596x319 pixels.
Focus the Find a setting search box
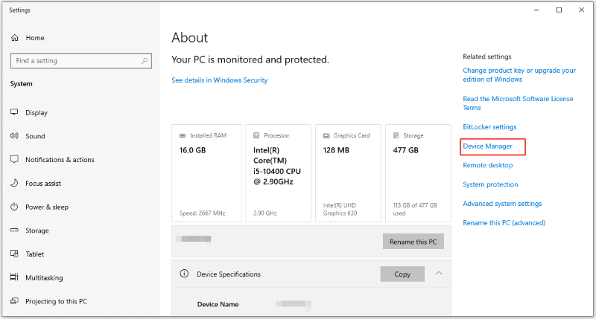tap(81, 61)
